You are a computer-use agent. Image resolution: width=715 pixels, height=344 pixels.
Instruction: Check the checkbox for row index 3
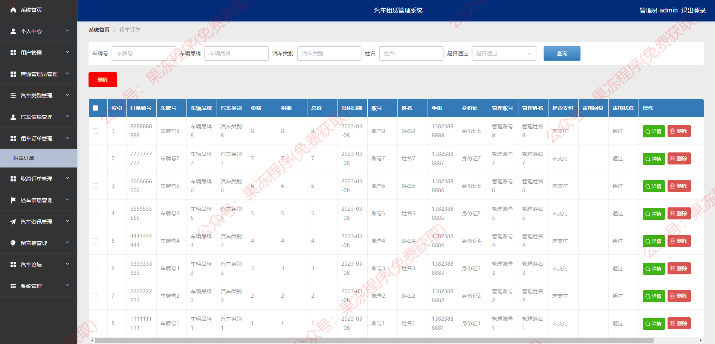(95, 186)
